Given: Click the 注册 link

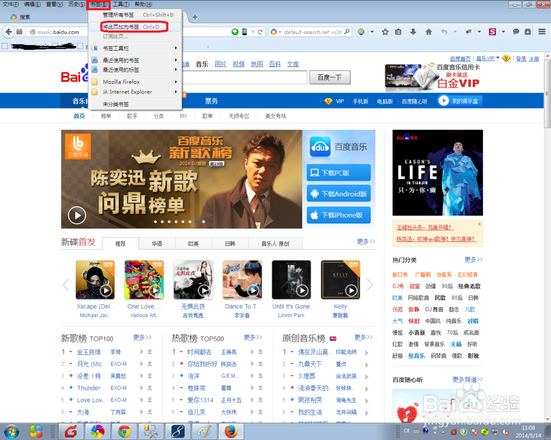Looking at the screenshot, I should point(534,59).
